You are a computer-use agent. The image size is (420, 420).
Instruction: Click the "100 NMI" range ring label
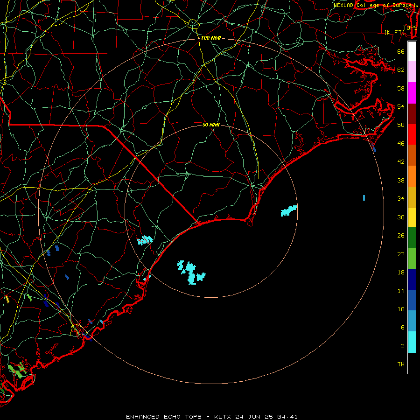pos(211,38)
